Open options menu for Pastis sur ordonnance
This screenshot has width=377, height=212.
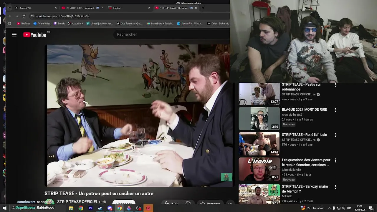(x=335, y=85)
